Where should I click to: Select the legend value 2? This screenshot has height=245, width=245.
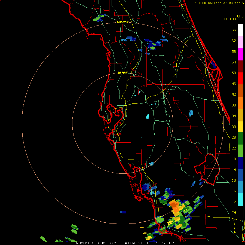[x=235, y=202]
